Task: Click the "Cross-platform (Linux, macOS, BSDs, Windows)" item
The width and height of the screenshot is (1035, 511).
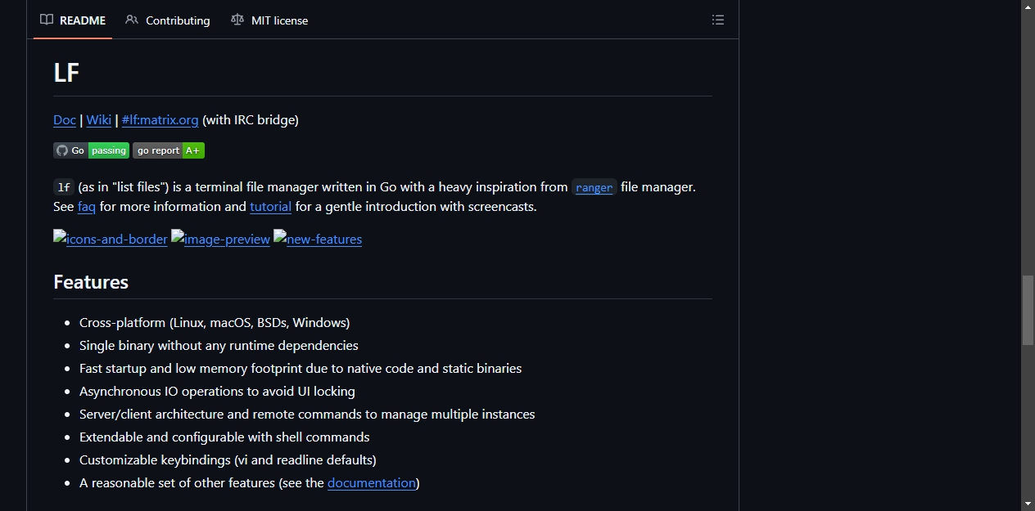Action: pyautogui.click(x=215, y=323)
